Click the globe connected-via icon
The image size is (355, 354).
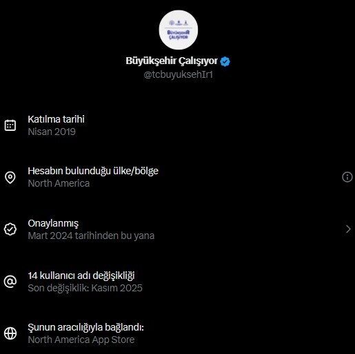point(10,333)
